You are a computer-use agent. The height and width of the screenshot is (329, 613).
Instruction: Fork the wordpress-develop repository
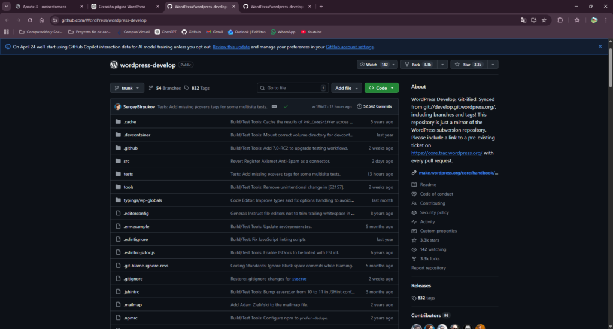click(x=419, y=65)
